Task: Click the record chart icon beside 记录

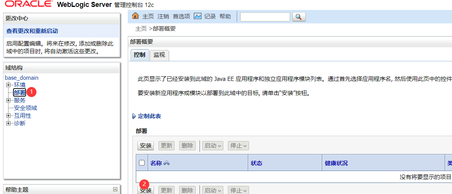Action: coord(198,16)
